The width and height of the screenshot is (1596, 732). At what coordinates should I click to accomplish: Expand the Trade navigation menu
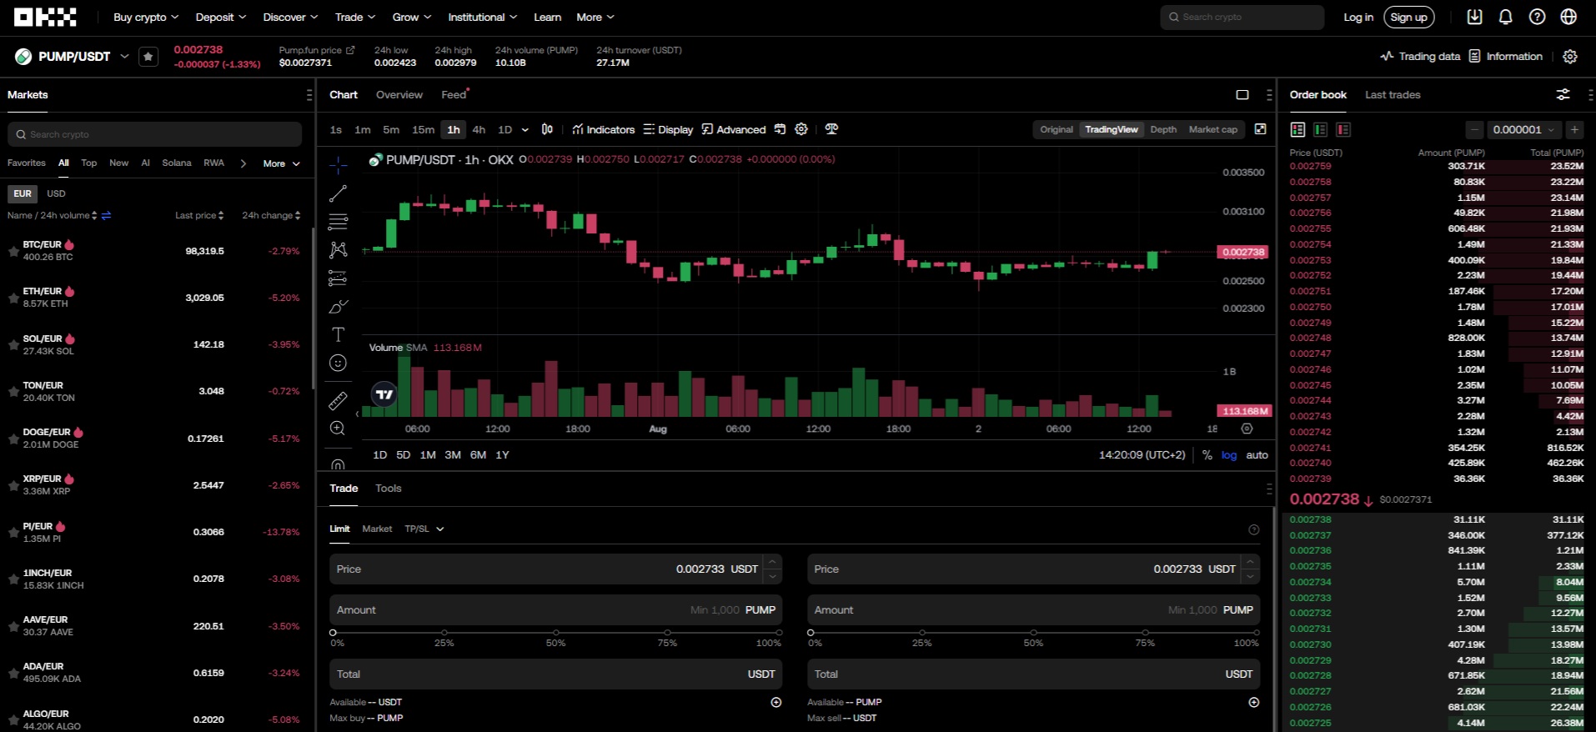tap(355, 17)
